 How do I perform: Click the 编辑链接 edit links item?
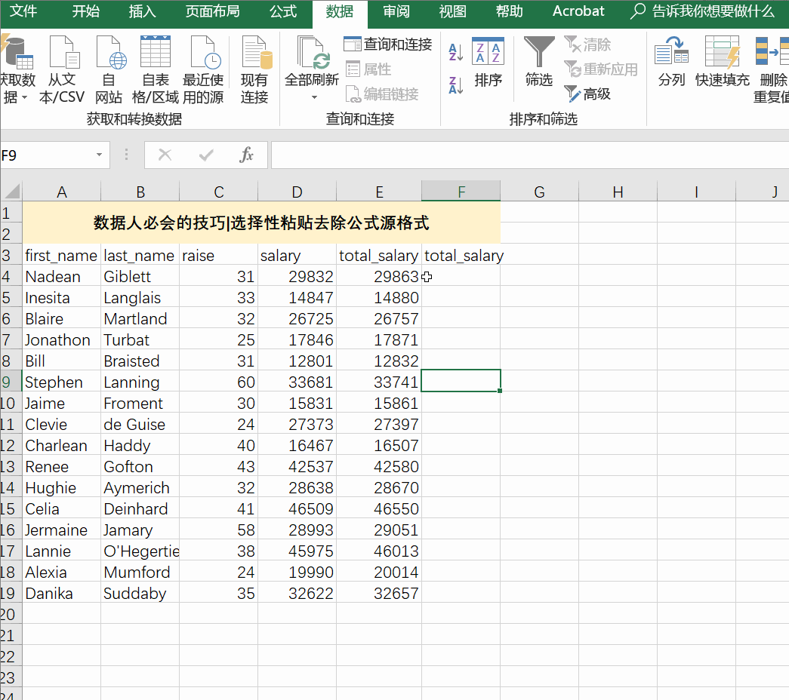tap(382, 94)
